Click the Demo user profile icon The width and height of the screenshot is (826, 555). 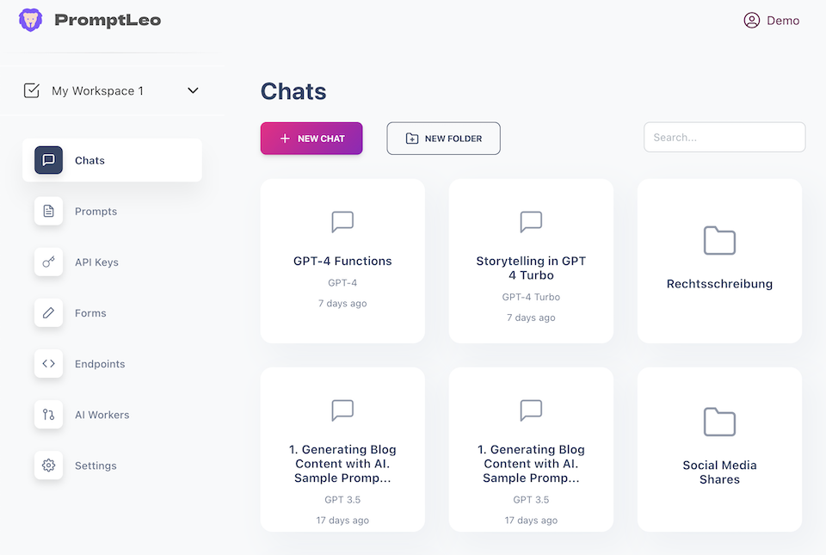pos(752,21)
